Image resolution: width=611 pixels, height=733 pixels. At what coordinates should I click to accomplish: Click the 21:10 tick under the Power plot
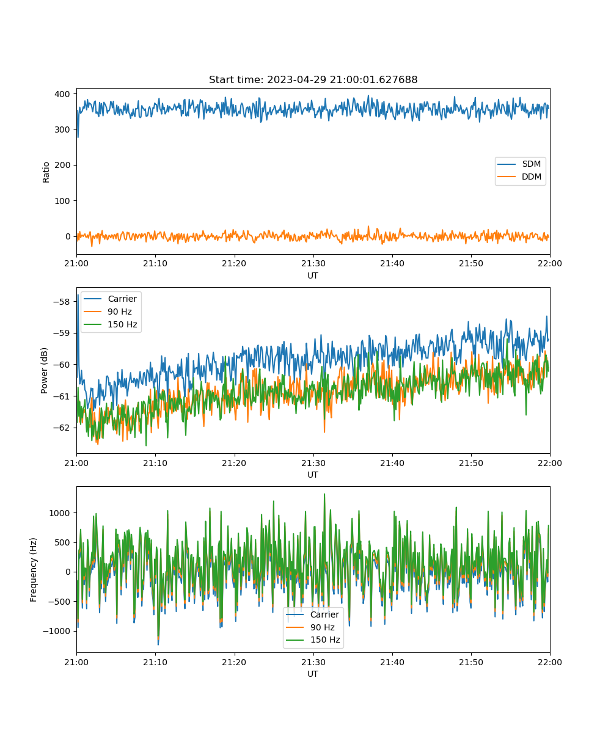(155, 462)
